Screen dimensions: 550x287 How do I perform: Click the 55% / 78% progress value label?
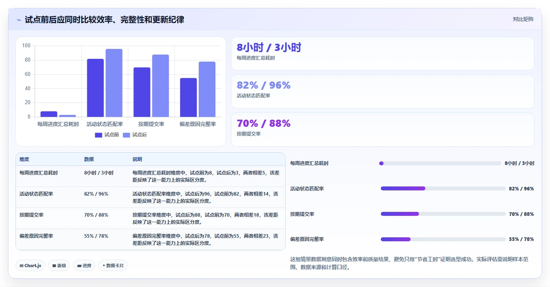[521, 239]
